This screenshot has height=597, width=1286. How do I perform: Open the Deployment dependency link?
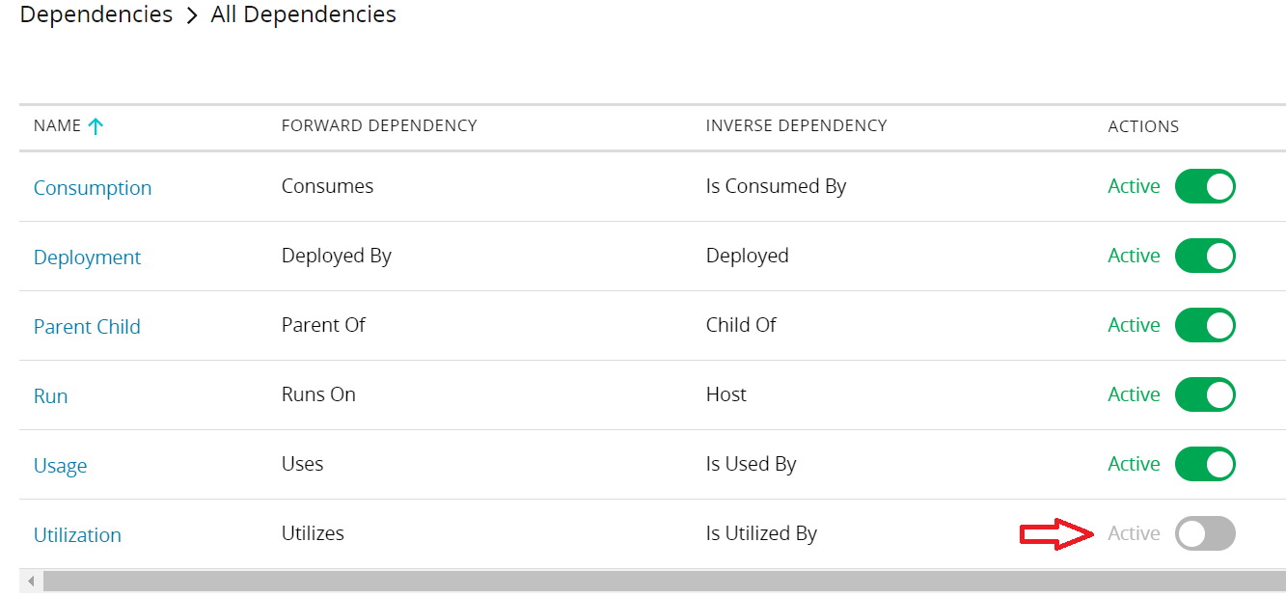click(87, 258)
